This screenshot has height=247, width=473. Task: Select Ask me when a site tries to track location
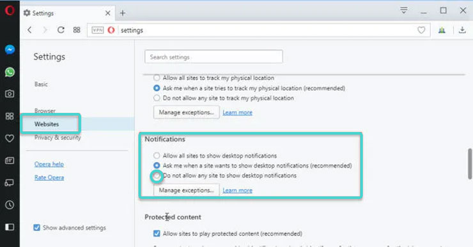(157, 88)
